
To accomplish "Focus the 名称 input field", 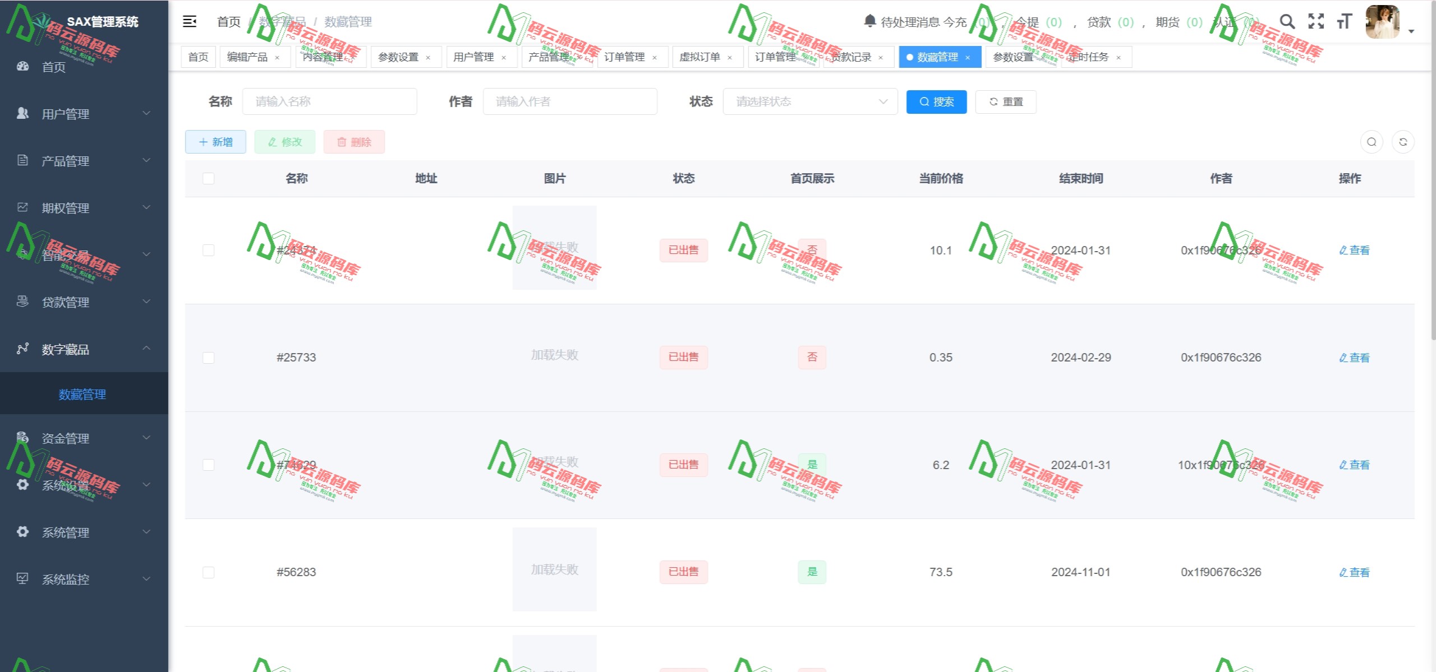I will pyautogui.click(x=330, y=101).
